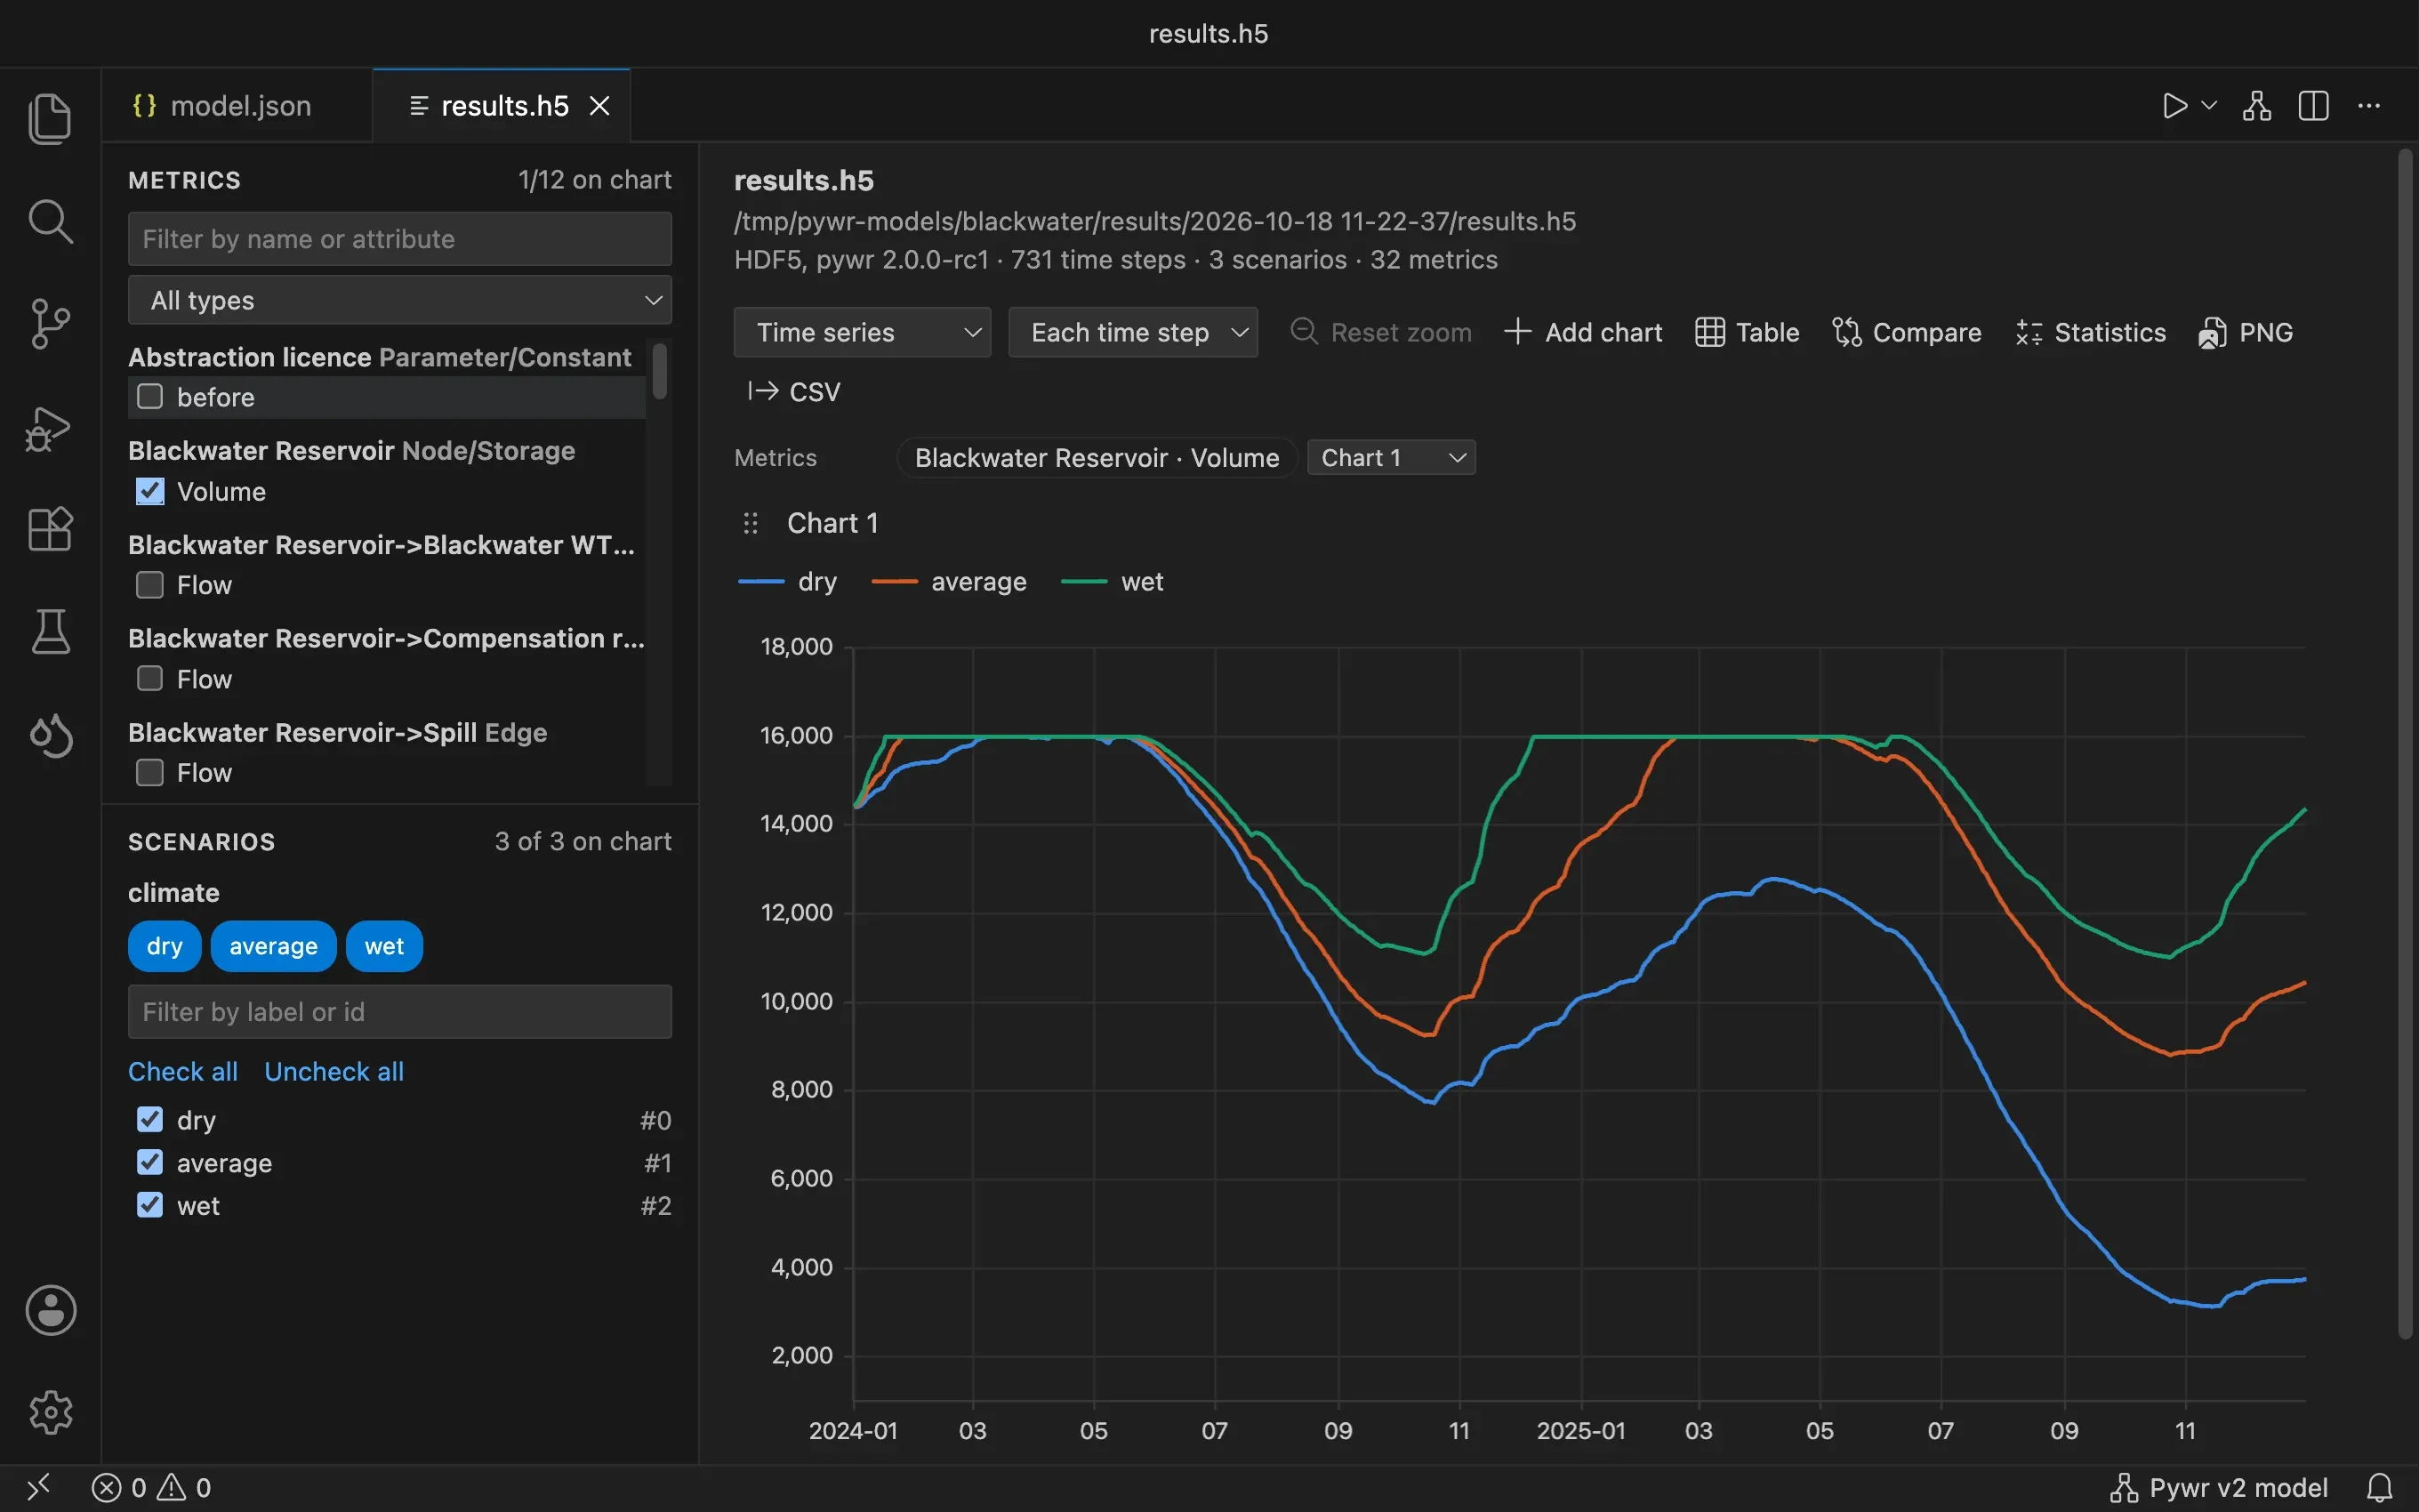Click the Compare button
This screenshot has width=2419, height=1512.
click(1906, 332)
